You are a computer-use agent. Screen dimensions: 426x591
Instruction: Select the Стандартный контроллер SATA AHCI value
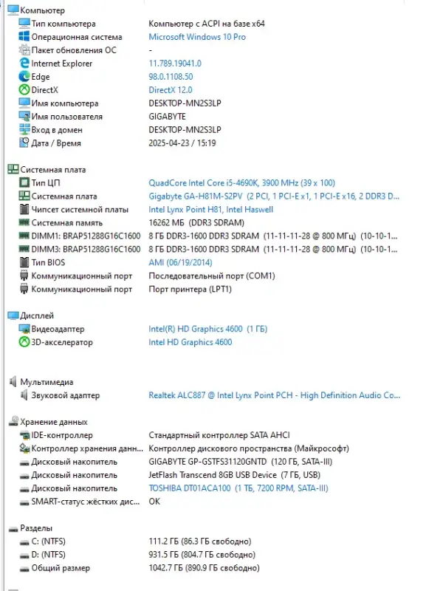pyautogui.click(x=219, y=435)
